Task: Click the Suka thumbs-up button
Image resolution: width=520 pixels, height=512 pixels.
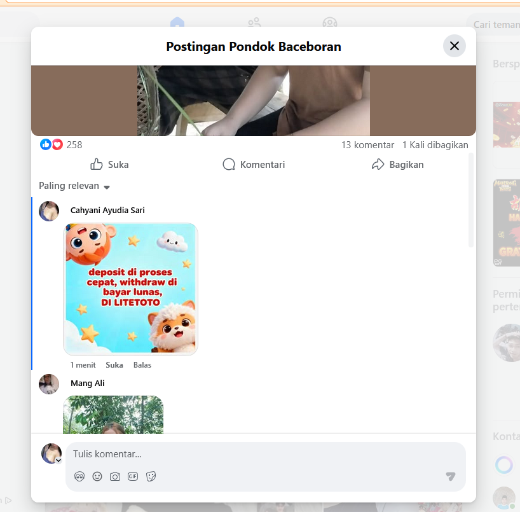Action: pos(109,164)
